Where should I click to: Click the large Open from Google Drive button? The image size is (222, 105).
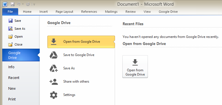tap(135, 67)
